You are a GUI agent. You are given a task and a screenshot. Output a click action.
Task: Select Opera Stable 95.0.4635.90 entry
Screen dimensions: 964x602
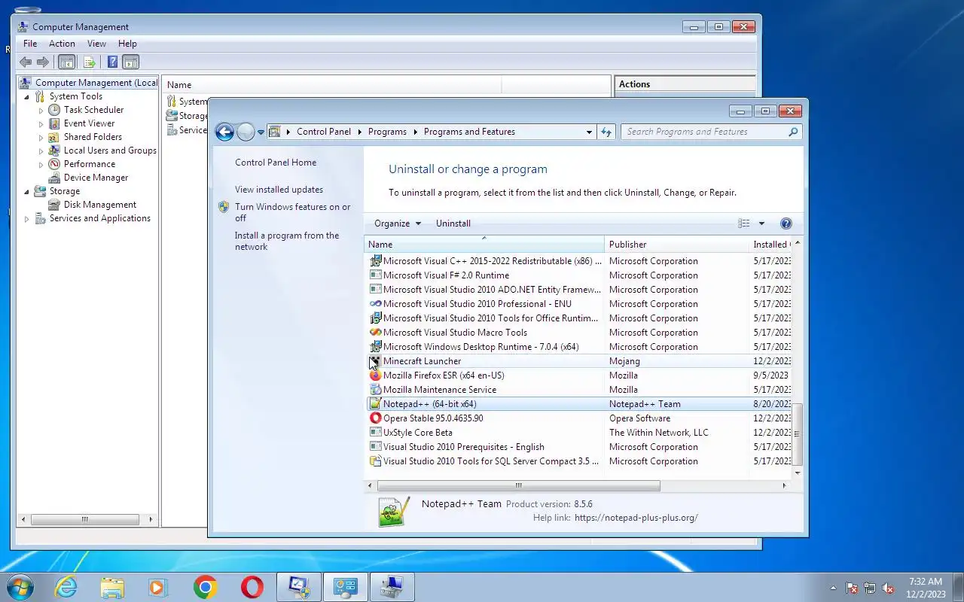579,418
